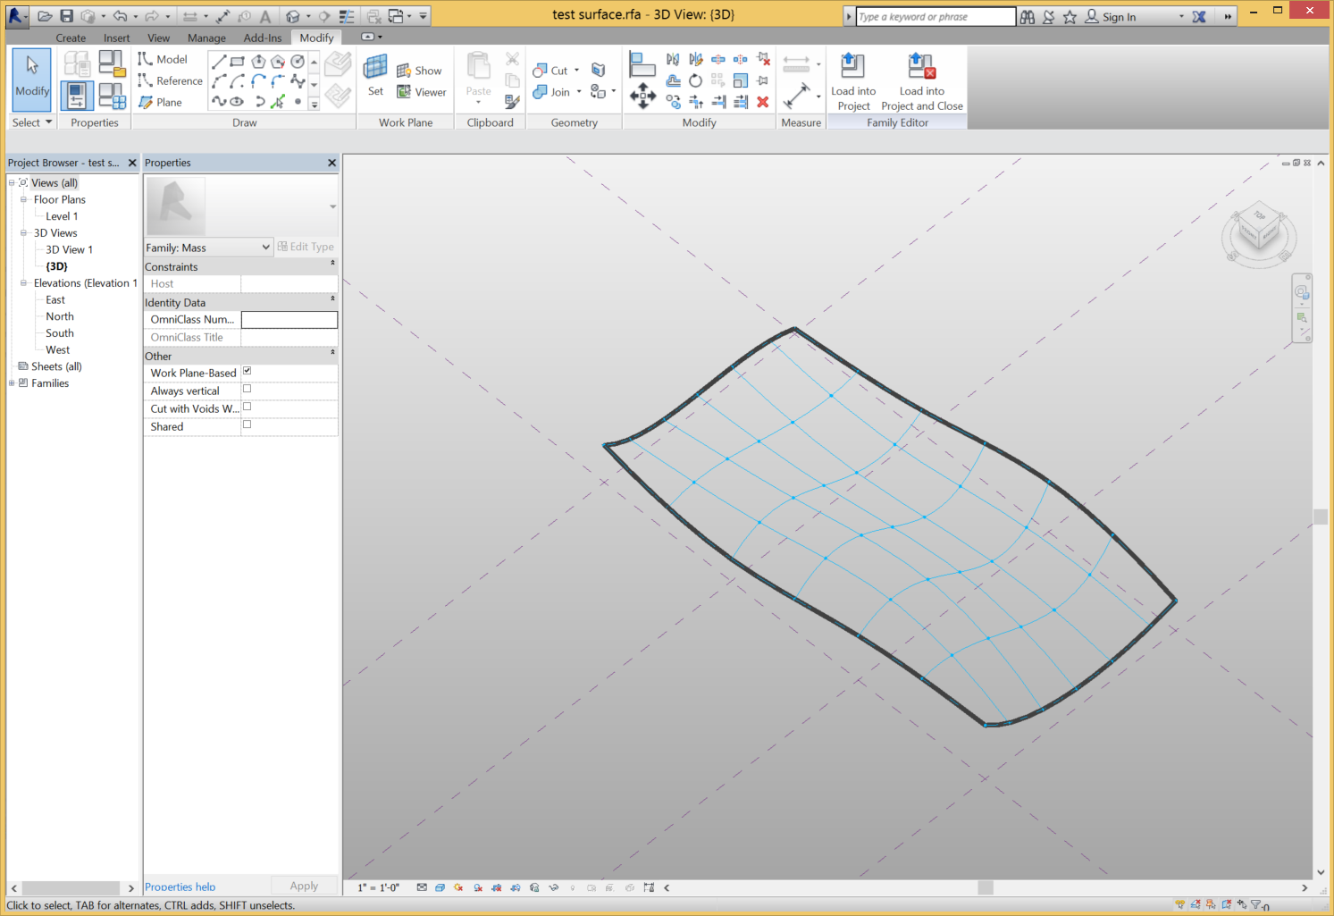Switch to the Create ribbon tab
Viewport: 1334px width, 916px height.
[71, 38]
